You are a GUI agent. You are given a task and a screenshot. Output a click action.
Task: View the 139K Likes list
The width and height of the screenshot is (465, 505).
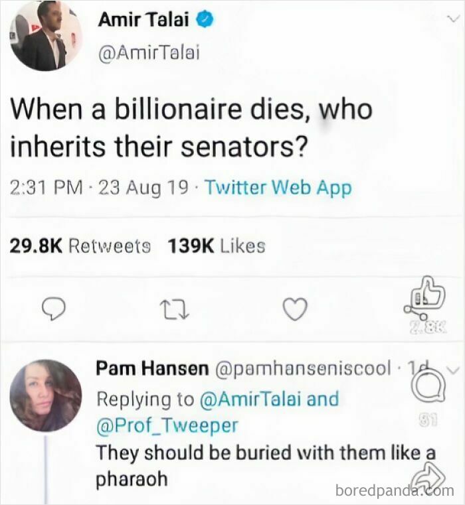tap(217, 246)
